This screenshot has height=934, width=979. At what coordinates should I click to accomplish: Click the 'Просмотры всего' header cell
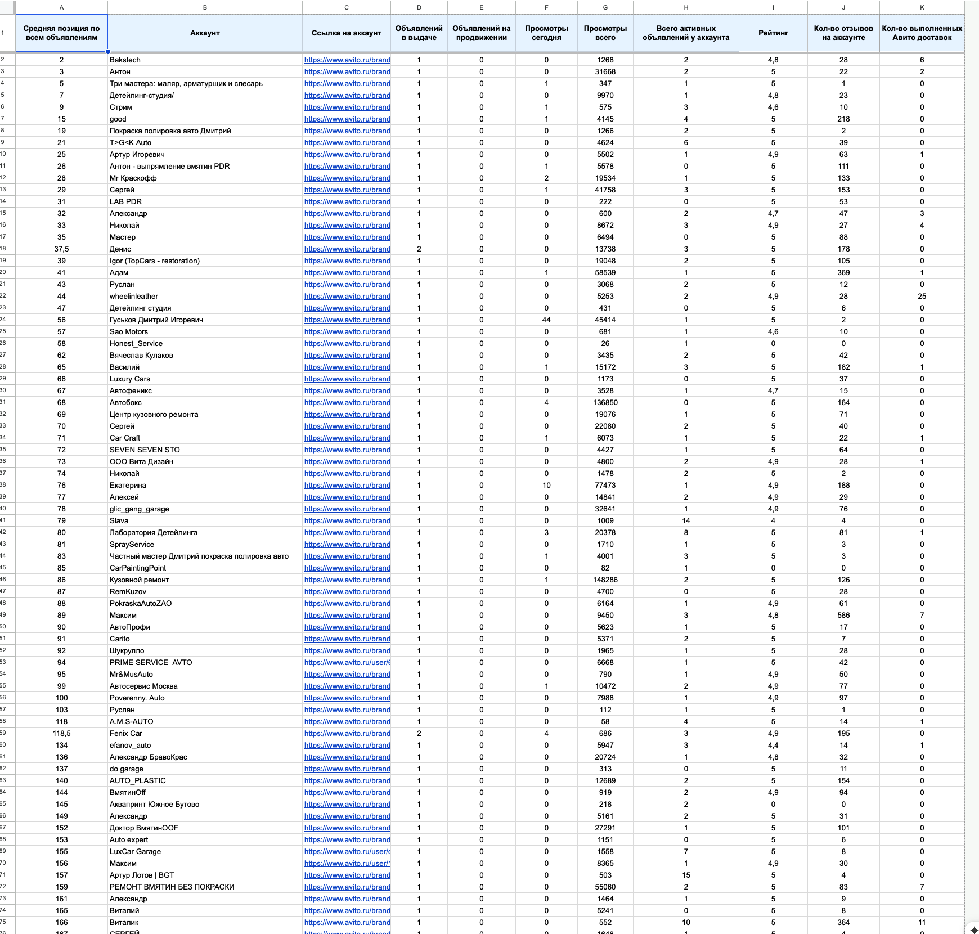point(605,33)
